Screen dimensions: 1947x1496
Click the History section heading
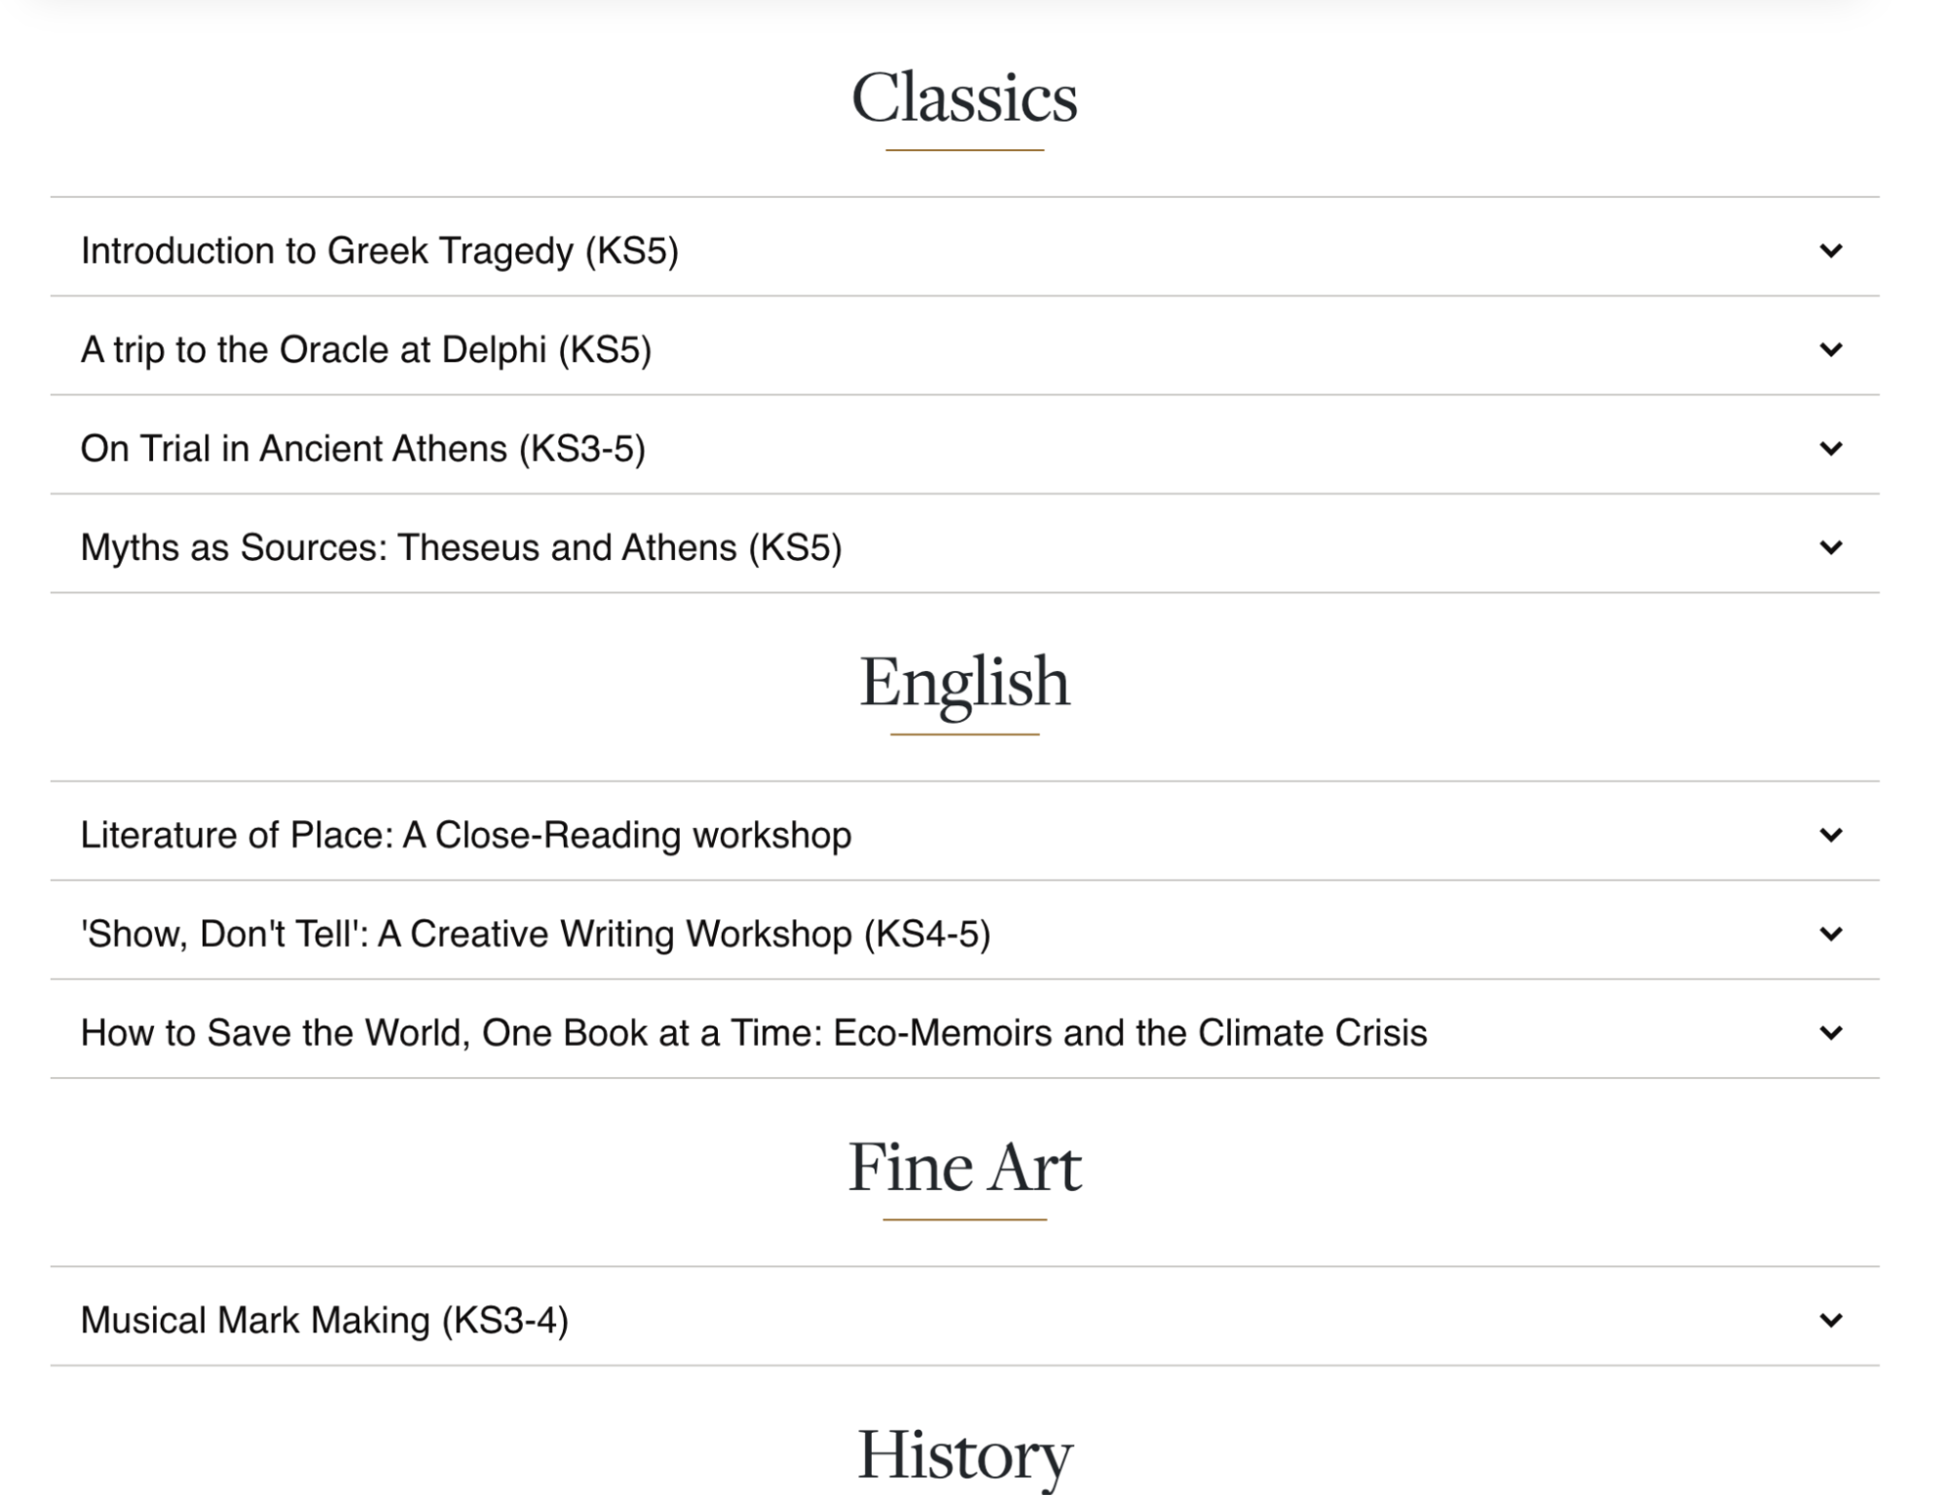point(964,1456)
